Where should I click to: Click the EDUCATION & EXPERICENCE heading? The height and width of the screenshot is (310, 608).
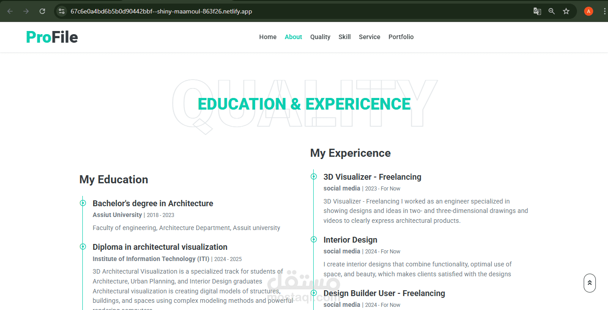click(x=304, y=104)
